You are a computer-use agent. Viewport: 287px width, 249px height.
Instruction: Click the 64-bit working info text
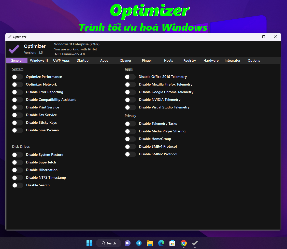(75, 49)
